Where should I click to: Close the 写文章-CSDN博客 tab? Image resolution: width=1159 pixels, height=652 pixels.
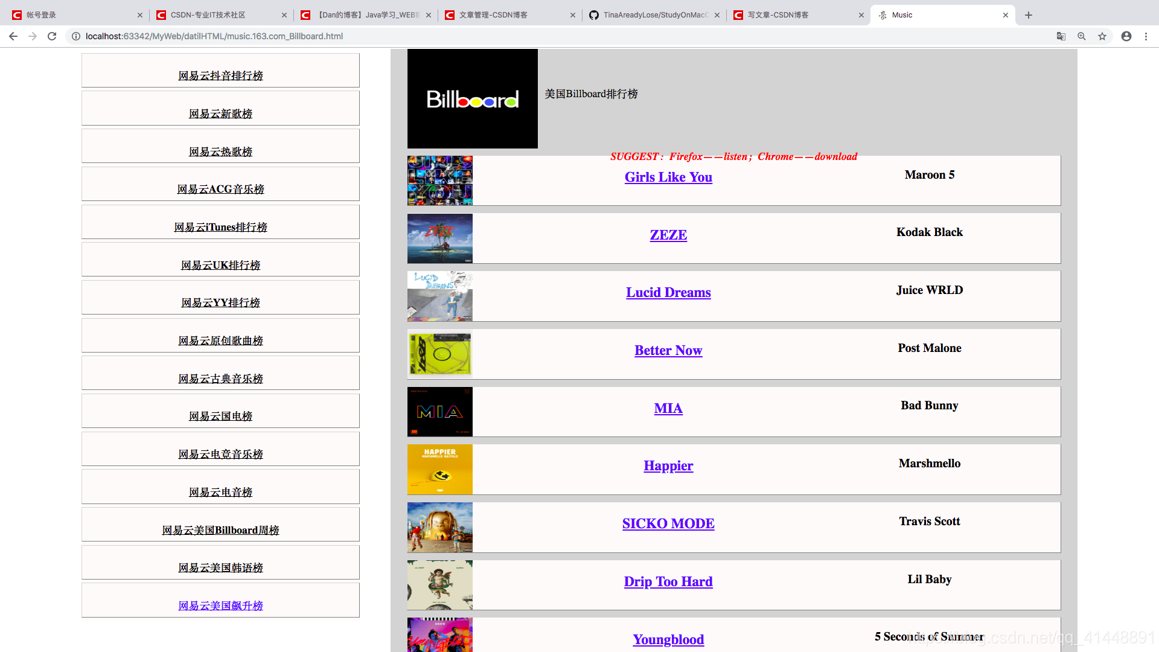pyautogui.click(x=861, y=15)
